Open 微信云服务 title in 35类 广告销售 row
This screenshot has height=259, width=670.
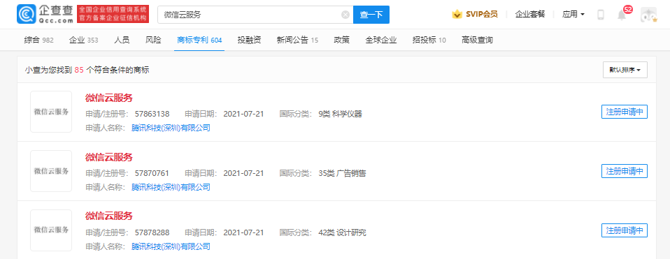pos(109,158)
